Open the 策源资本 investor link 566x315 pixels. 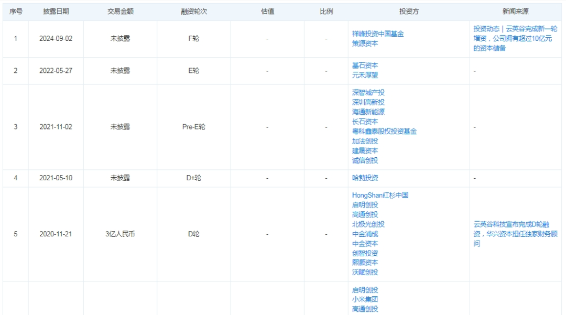point(365,44)
